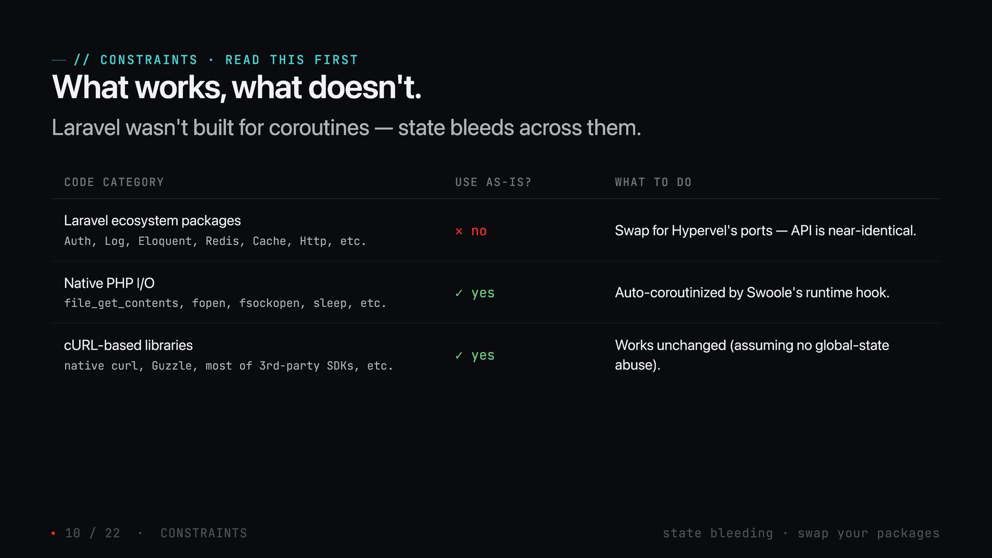Image resolution: width=992 pixels, height=558 pixels.
Task: Click the red dot beside slide number 10 / 22
Action: (x=53, y=533)
